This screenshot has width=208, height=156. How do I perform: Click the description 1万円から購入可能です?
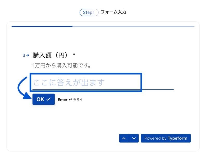(62, 65)
